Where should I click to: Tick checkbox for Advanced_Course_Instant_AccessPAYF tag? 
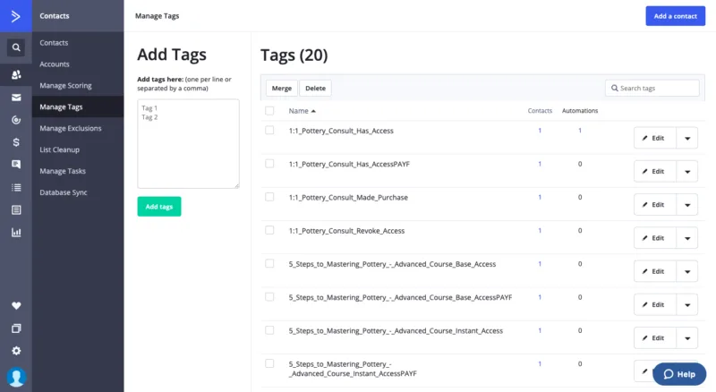(269, 363)
